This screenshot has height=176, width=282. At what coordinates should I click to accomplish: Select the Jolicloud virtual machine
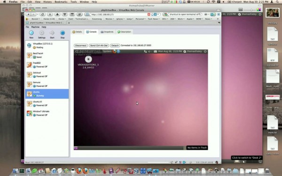pos(47,75)
